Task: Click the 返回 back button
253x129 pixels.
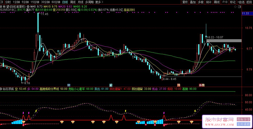Action: click(x=249, y=2)
